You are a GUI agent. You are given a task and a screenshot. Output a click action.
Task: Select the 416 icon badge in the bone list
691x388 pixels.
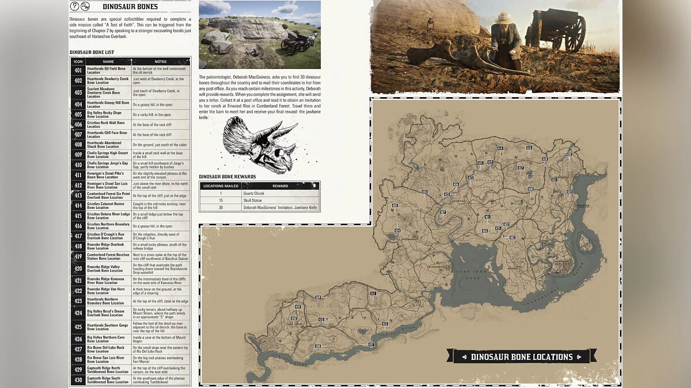[x=78, y=226]
